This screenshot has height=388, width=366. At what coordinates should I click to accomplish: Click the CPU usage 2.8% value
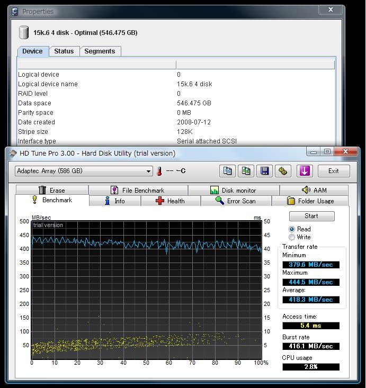pyautogui.click(x=311, y=367)
